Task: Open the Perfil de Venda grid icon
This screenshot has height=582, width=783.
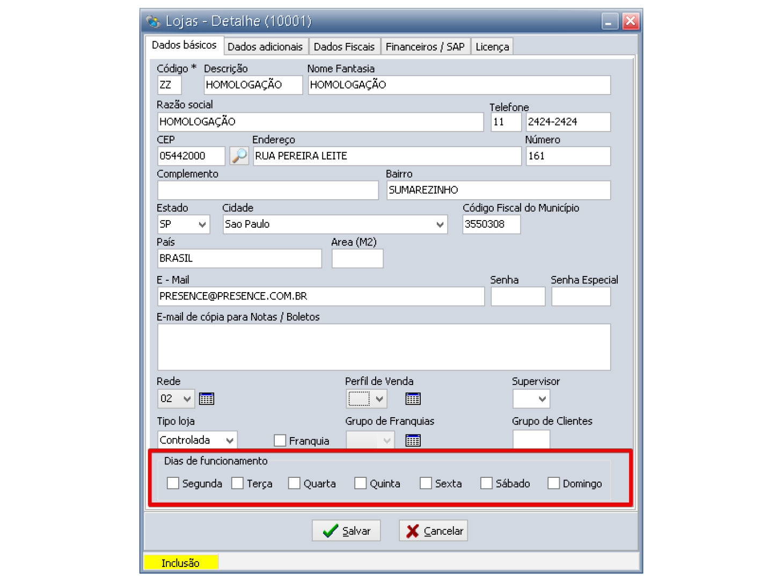Action: coord(413,399)
